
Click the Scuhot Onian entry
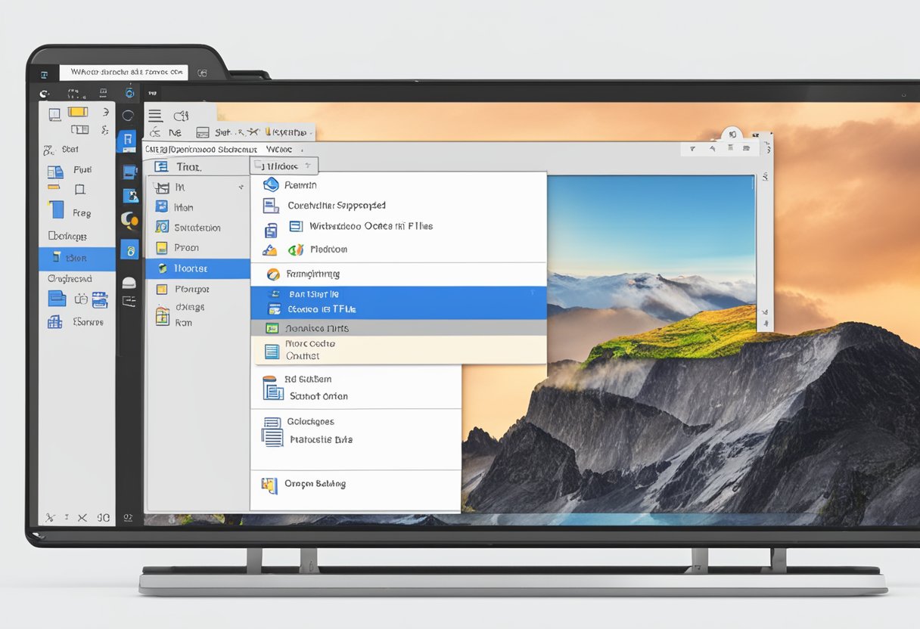pos(319,396)
